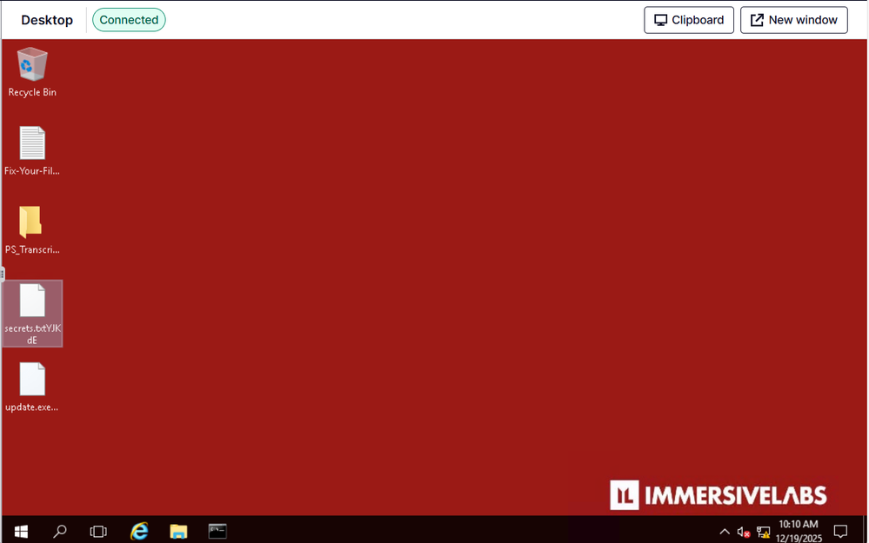Click the muted volume speaker icon
Image resolution: width=869 pixels, height=543 pixels.
point(744,532)
